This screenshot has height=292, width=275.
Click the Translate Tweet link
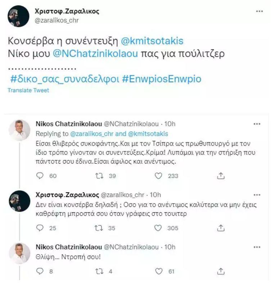tap(28, 90)
